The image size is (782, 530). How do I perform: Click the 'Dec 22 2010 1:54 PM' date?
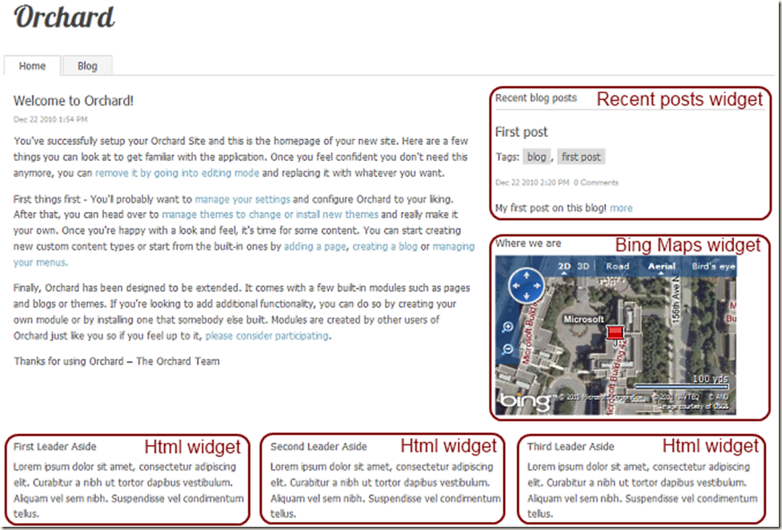point(50,120)
